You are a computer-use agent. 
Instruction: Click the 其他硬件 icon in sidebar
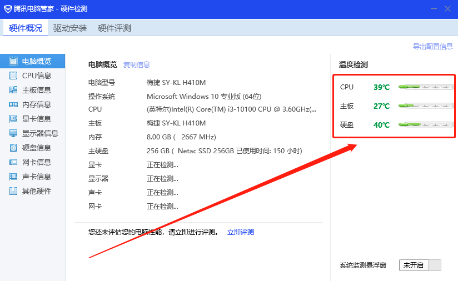coord(13,191)
